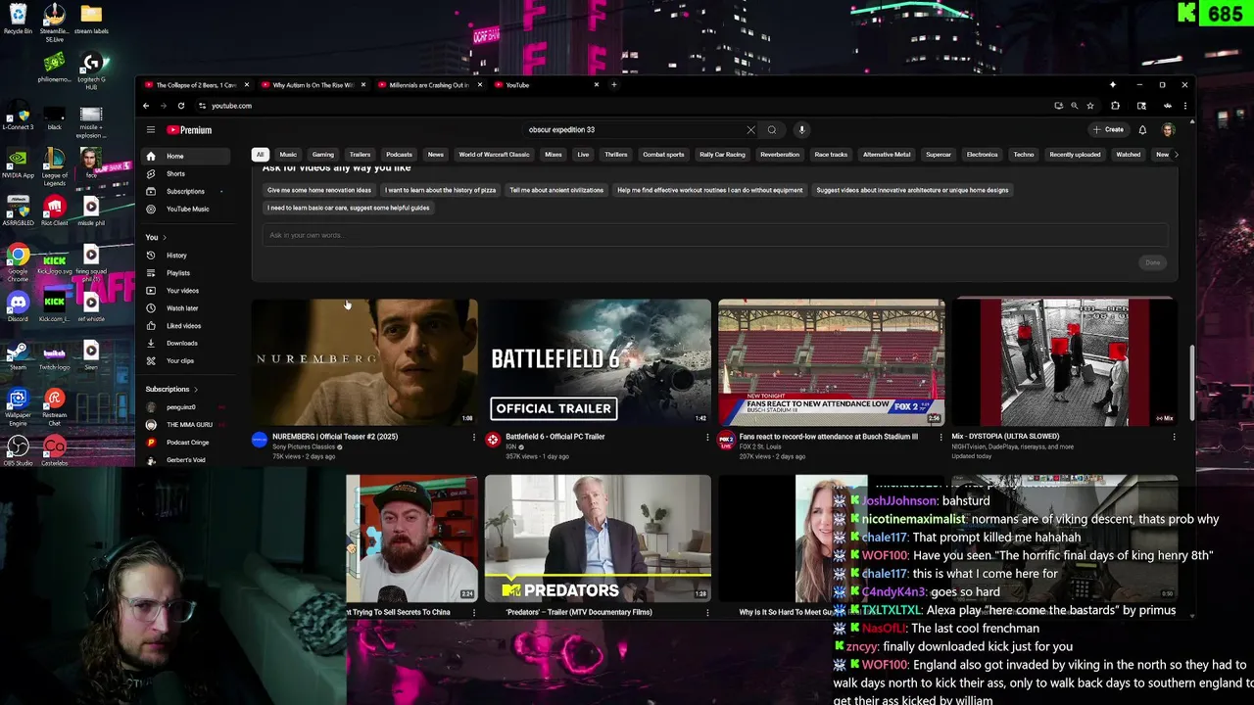Open YouTube Music in the sidebar
Image resolution: width=1254 pixels, height=705 pixels.
[186, 209]
